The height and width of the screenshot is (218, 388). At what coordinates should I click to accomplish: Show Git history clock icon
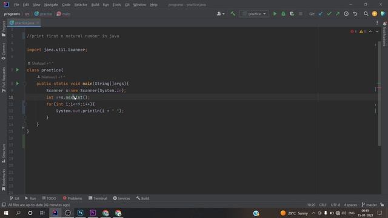[346, 14]
